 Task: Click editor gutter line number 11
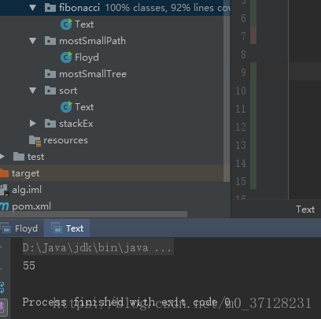click(241, 109)
